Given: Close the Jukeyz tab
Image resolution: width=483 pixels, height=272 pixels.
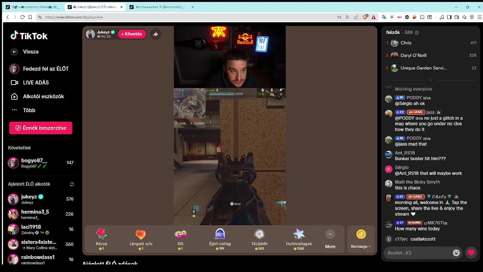Looking at the screenshot, I should click(x=122, y=7).
